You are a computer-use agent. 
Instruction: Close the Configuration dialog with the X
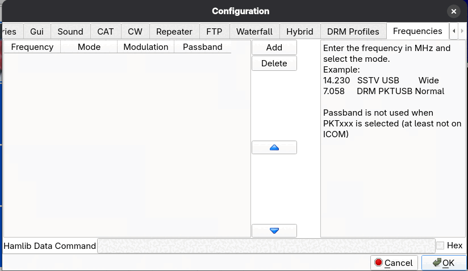[x=453, y=11]
